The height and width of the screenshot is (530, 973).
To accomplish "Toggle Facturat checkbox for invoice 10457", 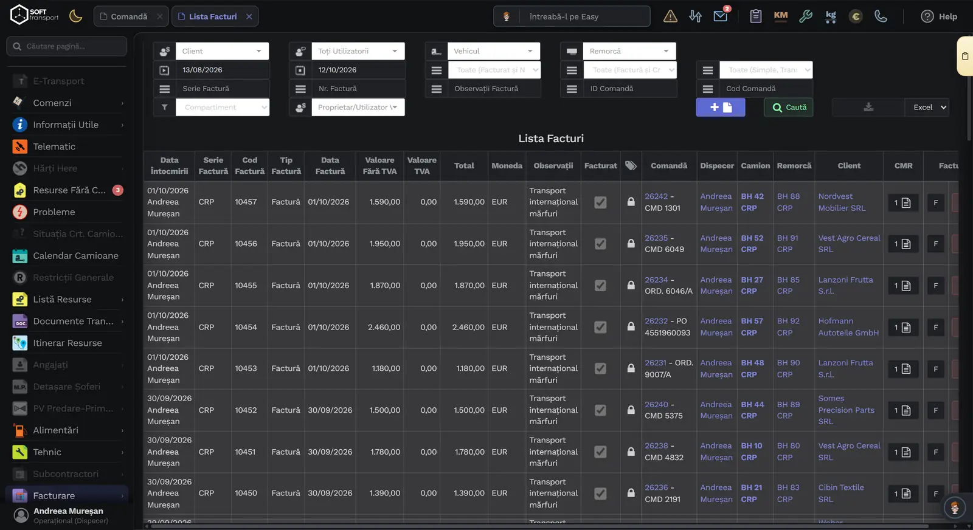I will pyautogui.click(x=600, y=202).
